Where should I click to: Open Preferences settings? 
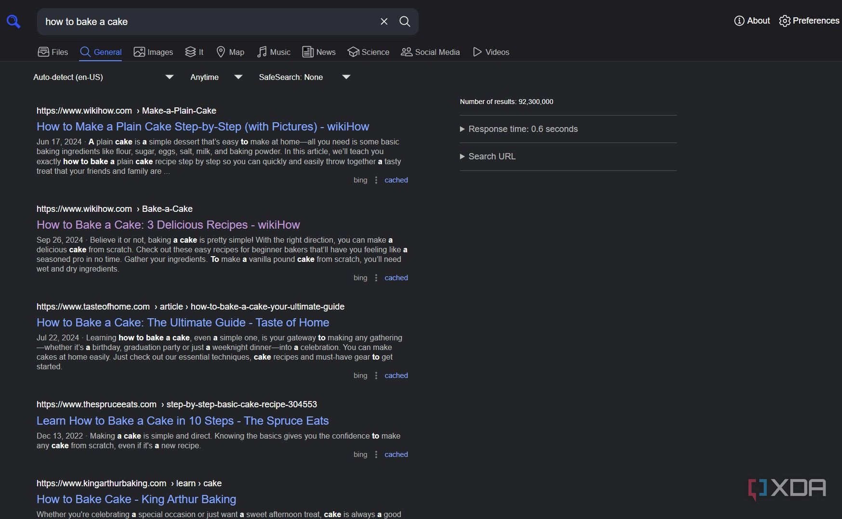point(809,21)
